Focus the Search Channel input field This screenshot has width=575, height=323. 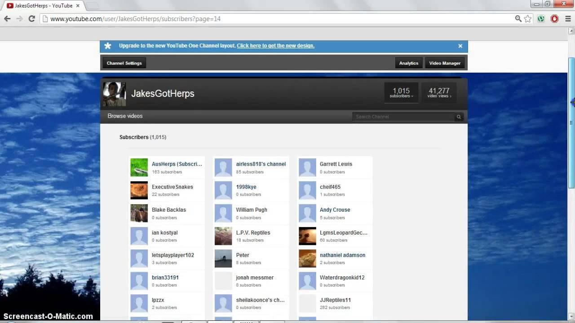[x=403, y=117]
